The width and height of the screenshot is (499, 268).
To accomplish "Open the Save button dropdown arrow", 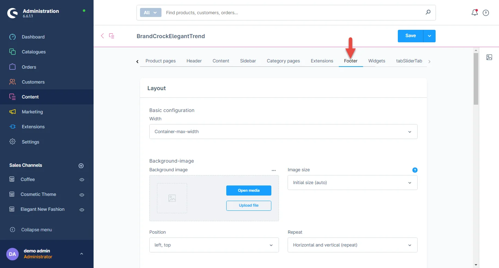I will [429, 36].
